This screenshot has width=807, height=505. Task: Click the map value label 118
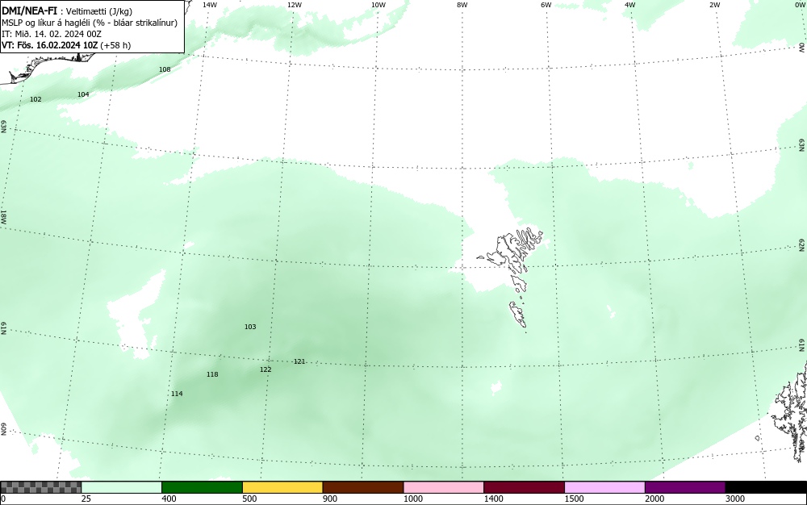[212, 374]
